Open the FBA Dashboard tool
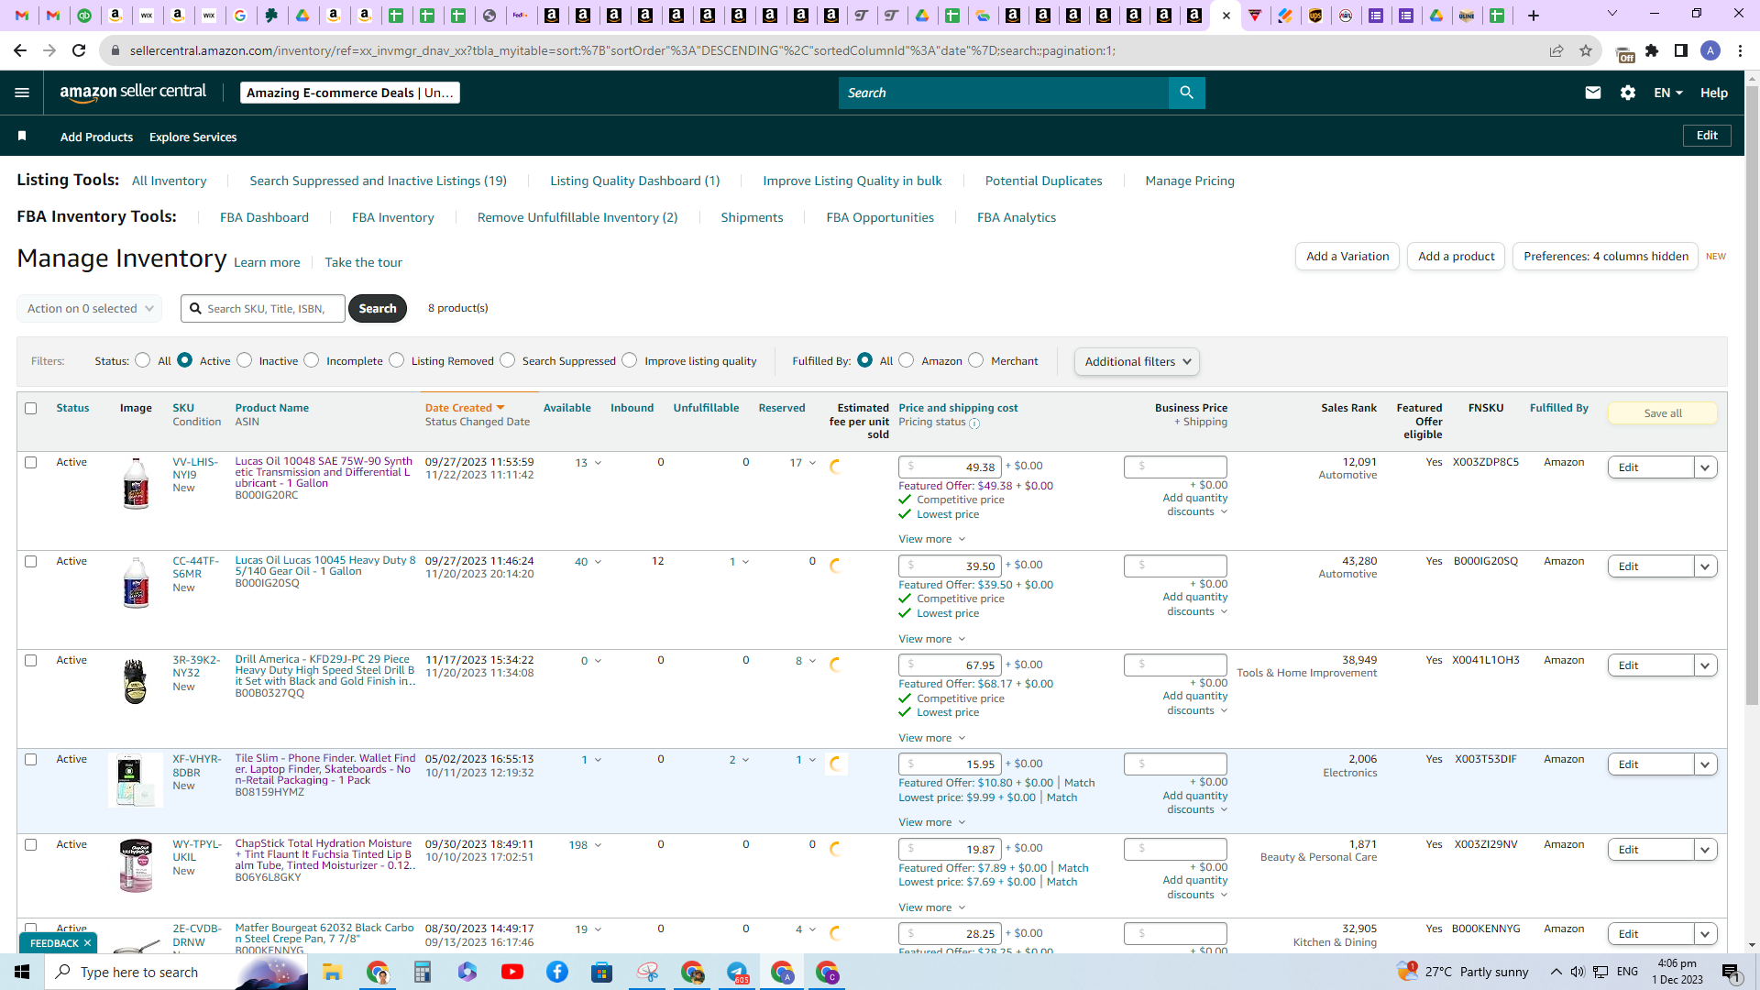The height and width of the screenshot is (990, 1760). pyautogui.click(x=264, y=217)
